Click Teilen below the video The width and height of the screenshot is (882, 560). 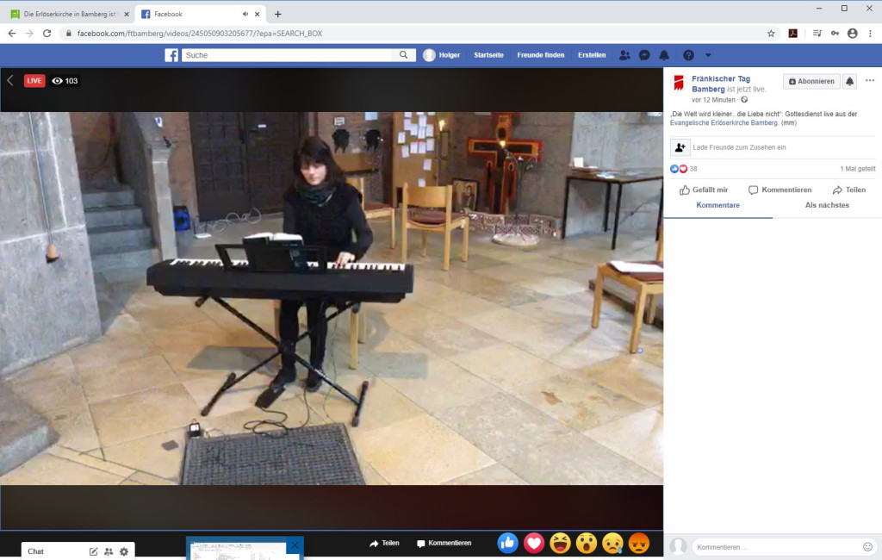pos(385,543)
